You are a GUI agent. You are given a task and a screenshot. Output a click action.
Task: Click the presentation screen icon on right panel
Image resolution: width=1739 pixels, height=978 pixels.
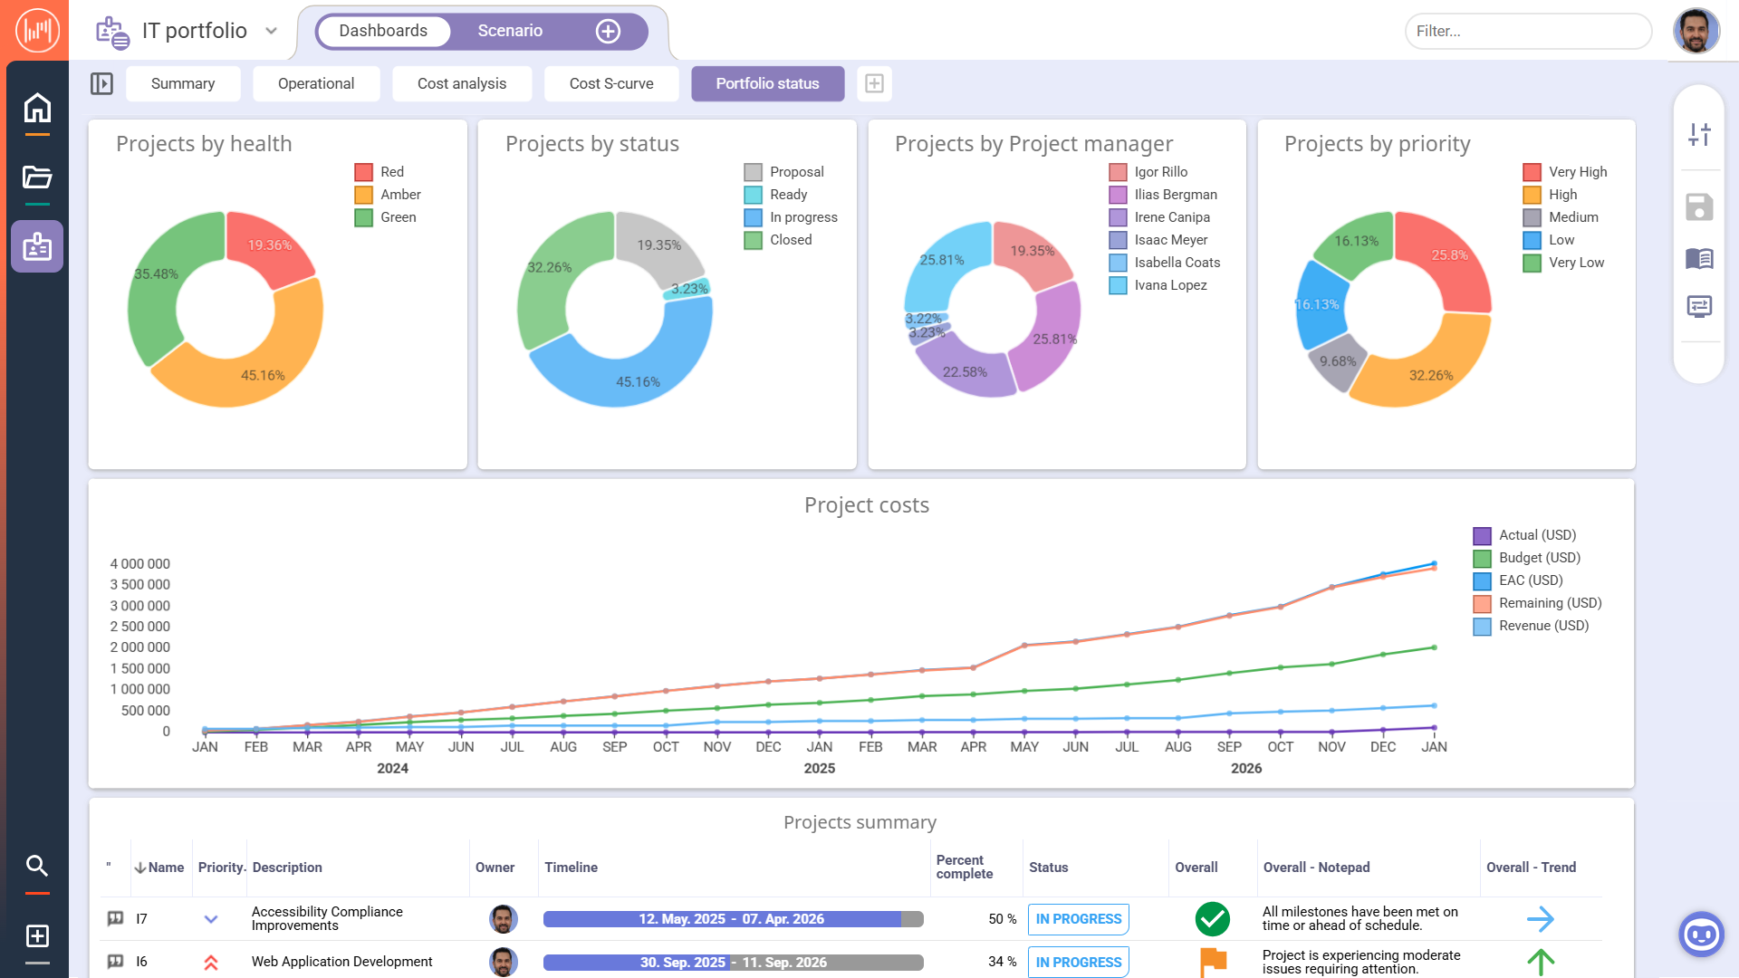[x=1699, y=306]
